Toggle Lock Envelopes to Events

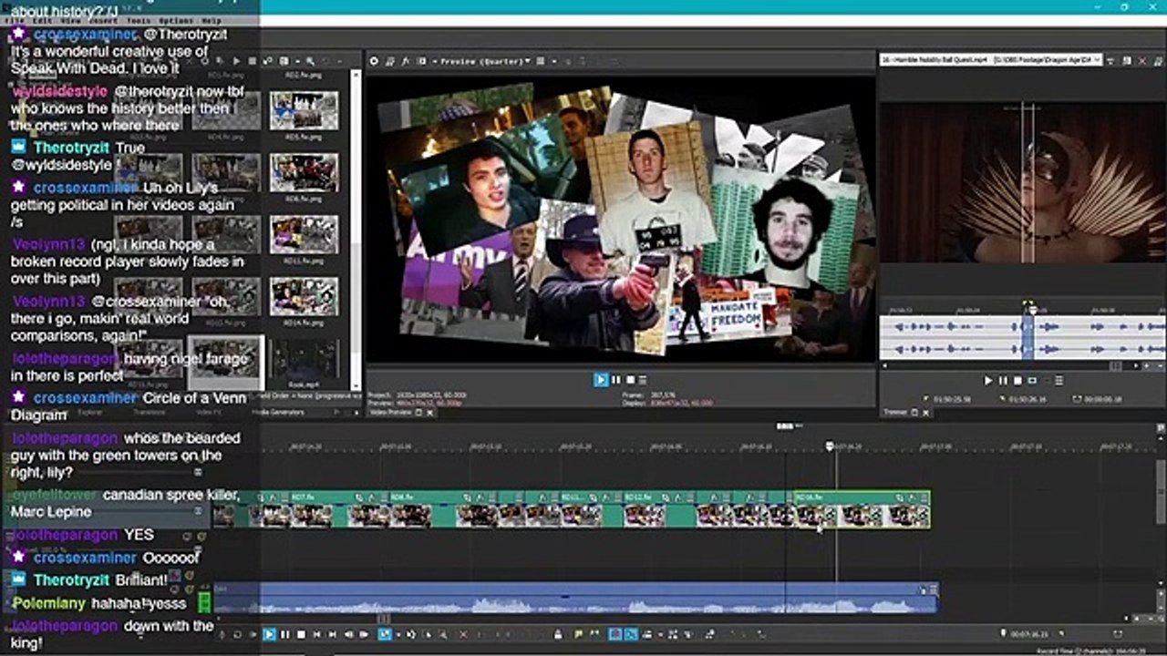coord(673,634)
